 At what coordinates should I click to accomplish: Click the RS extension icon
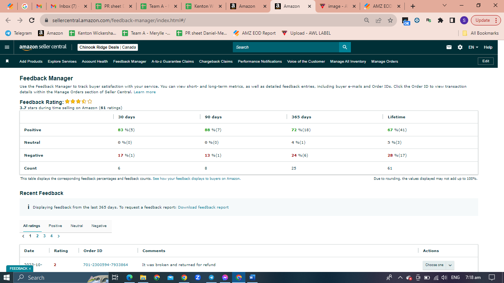[x=429, y=21]
